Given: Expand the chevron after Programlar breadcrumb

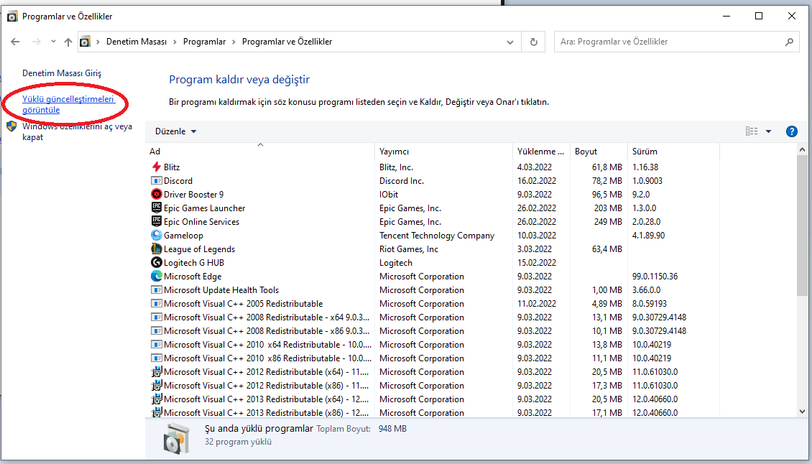Looking at the screenshot, I should pyautogui.click(x=234, y=42).
